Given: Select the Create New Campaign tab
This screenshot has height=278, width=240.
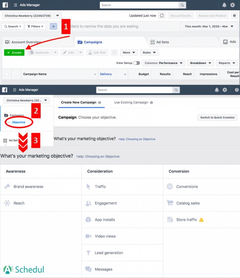Looking at the screenshot, I should point(81,102).
